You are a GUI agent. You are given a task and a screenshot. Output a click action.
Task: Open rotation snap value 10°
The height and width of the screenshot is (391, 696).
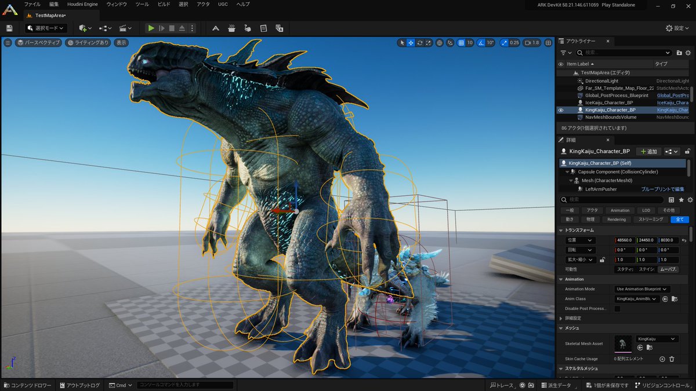point(490,42)
